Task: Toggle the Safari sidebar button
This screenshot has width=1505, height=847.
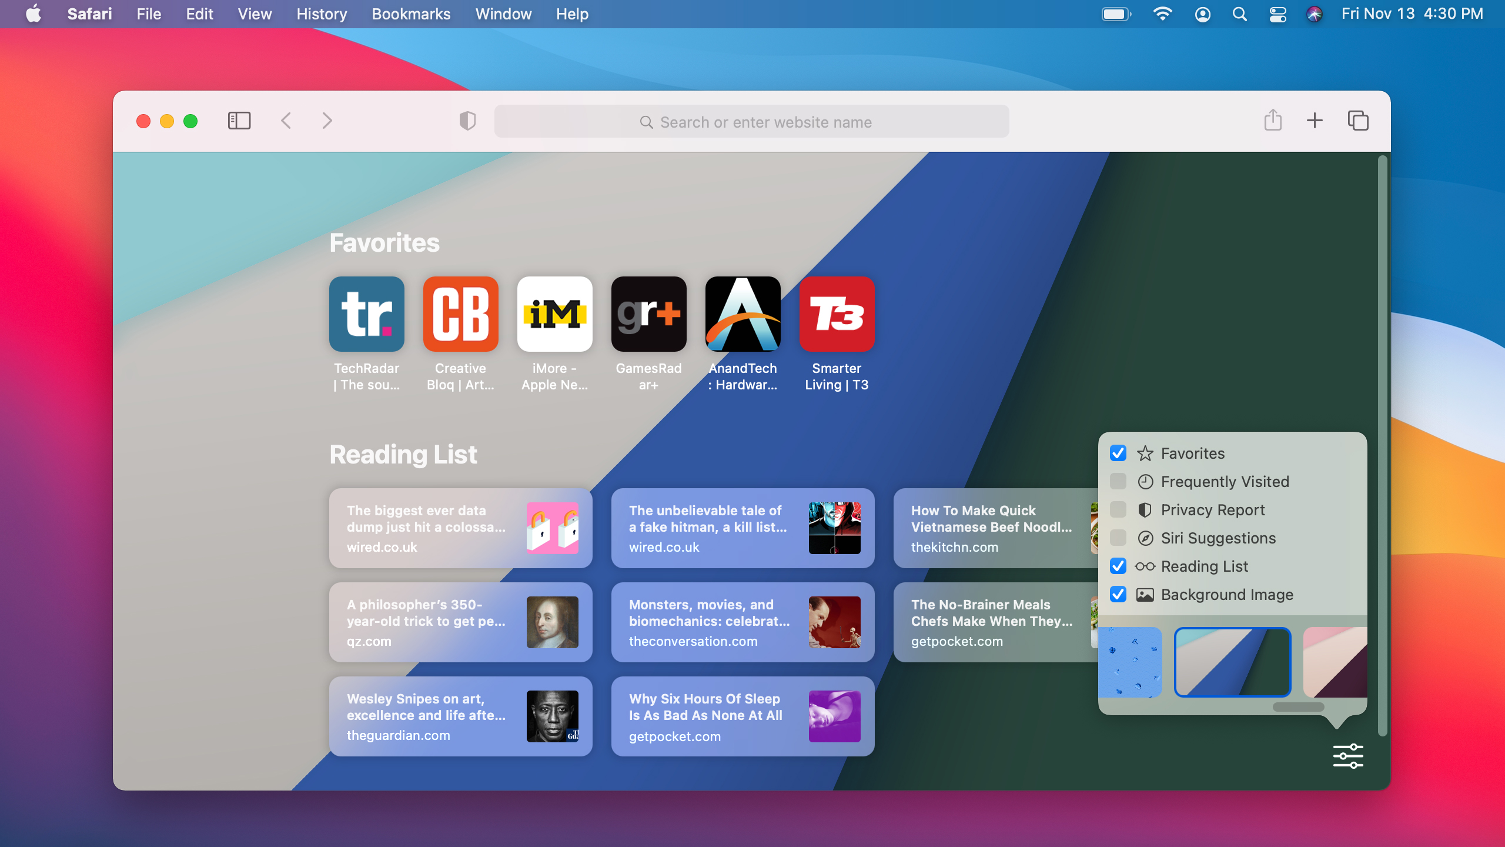Action: click(239, 121)
